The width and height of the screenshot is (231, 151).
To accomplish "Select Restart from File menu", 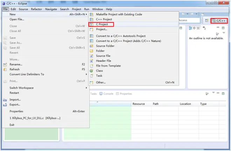I will (x=45, y=93).
